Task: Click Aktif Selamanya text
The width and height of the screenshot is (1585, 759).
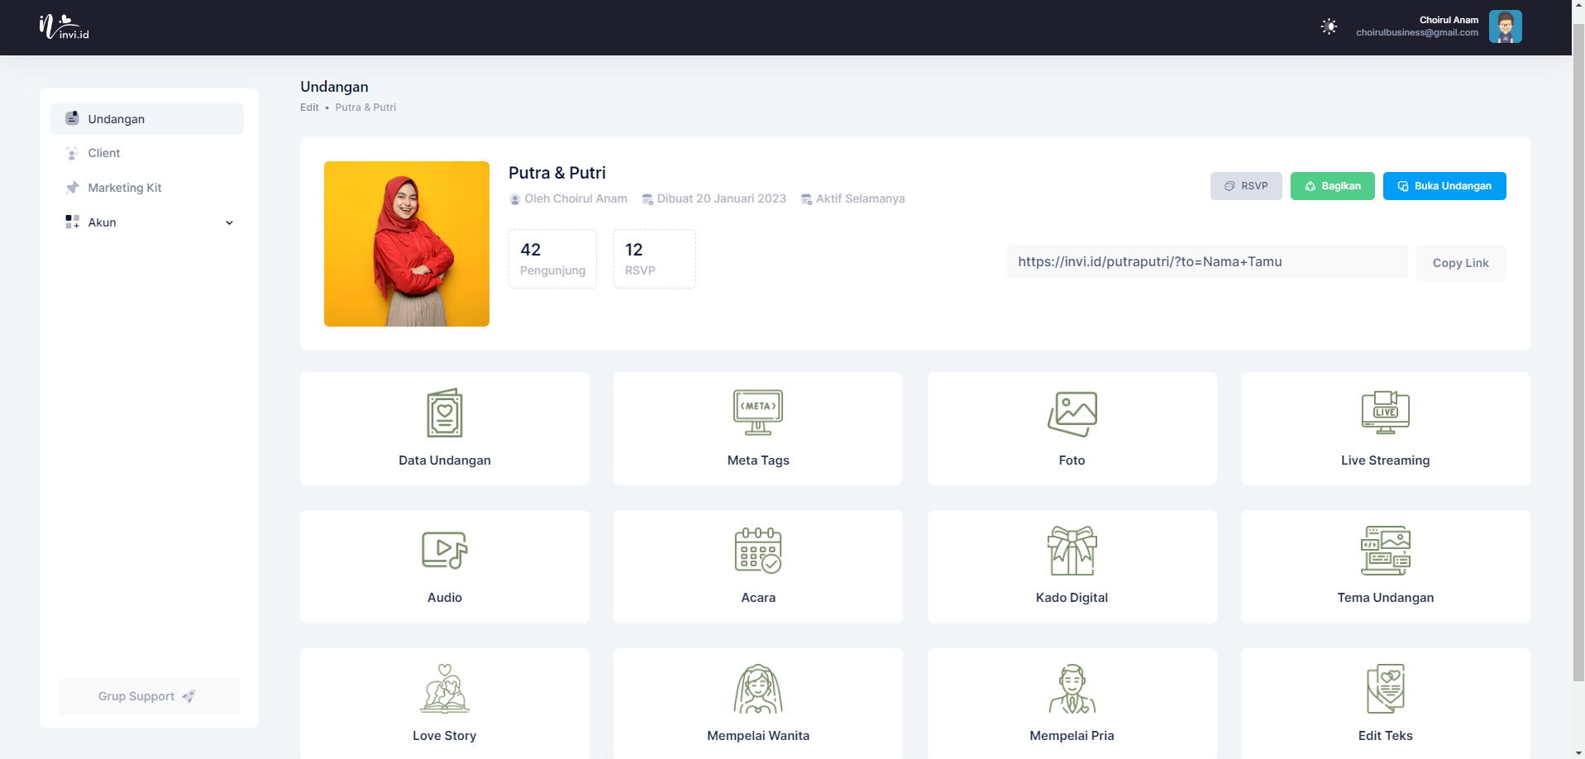Action: click(x=860, y=198)
